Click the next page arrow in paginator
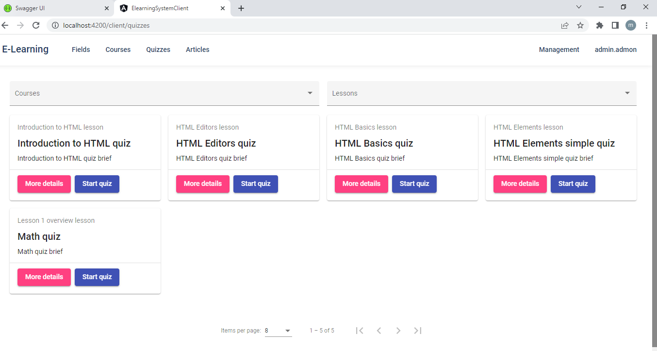Screen dimensions: 657x351 (398, 331)
